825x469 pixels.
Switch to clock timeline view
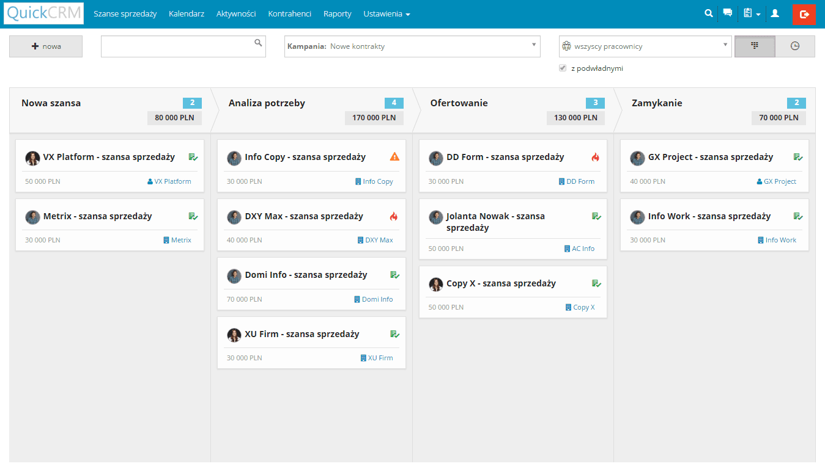[795, 46]
